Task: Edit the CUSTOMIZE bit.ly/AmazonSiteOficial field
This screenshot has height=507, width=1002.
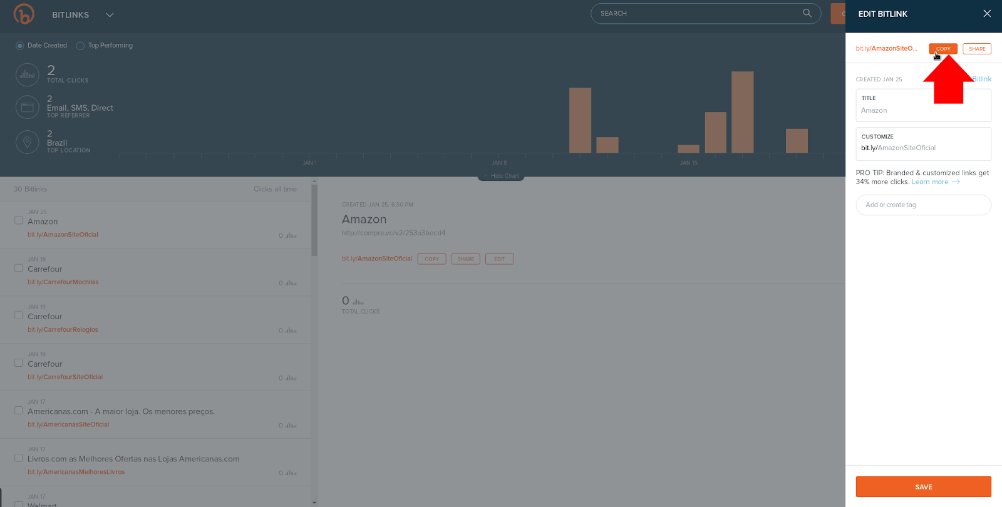Action: click(923, 144)
